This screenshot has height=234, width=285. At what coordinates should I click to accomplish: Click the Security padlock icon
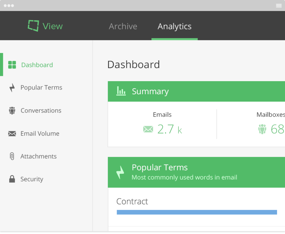pos(12,179)
